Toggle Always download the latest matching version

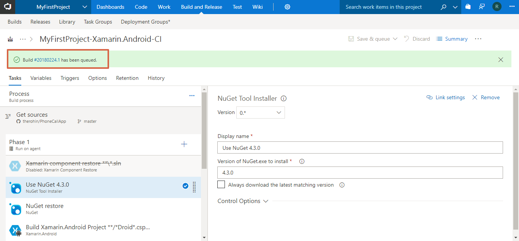221,185
